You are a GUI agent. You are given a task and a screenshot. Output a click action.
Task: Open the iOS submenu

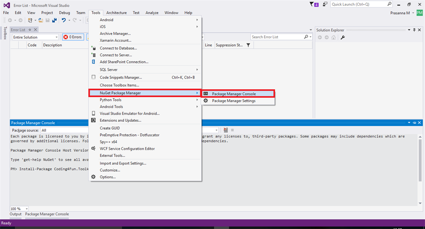tap(145, 27)
